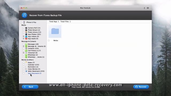The height and width of the screenshot is (96, 171).
Task: Select Camera Roll (14) category
Action: coord(34,28)
